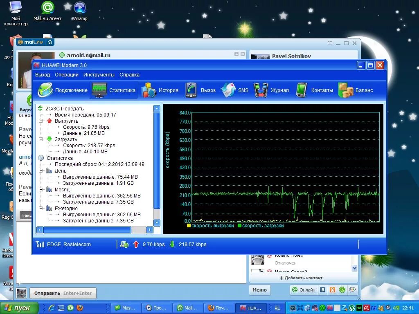419x314 pixels.
Task: Open the Пуск start button
Action: tap(19, 308)
